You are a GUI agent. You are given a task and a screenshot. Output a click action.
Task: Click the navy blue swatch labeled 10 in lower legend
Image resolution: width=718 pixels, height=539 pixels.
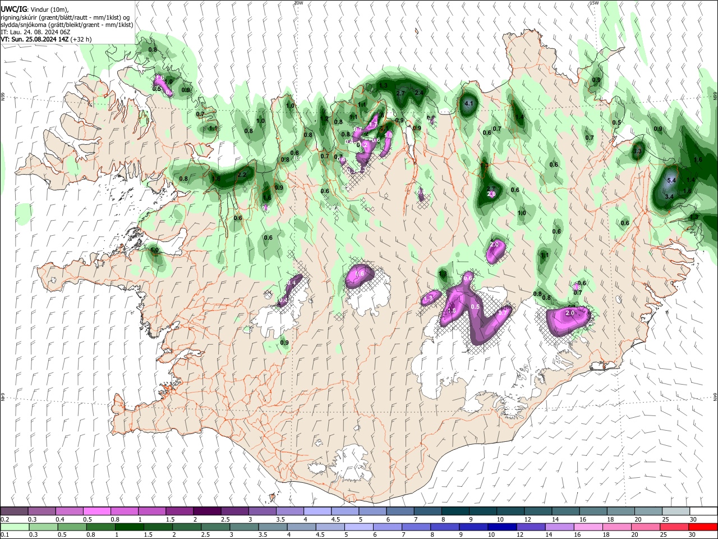501,527
